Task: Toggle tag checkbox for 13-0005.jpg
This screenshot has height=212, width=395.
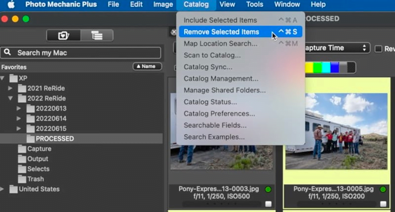Action: (383, 204)
